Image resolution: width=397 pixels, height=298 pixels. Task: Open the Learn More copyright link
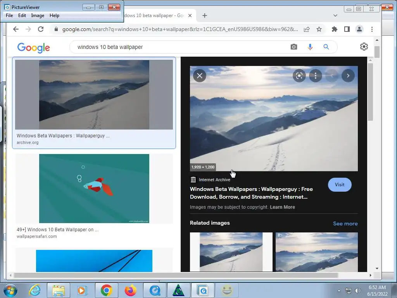click(x=282, y=207)
